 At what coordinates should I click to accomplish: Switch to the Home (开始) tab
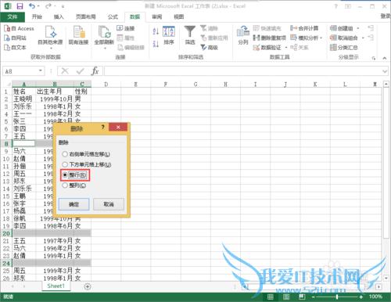[37, 17]
